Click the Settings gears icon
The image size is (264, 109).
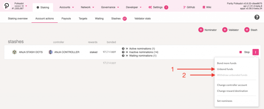coord(150,7)
